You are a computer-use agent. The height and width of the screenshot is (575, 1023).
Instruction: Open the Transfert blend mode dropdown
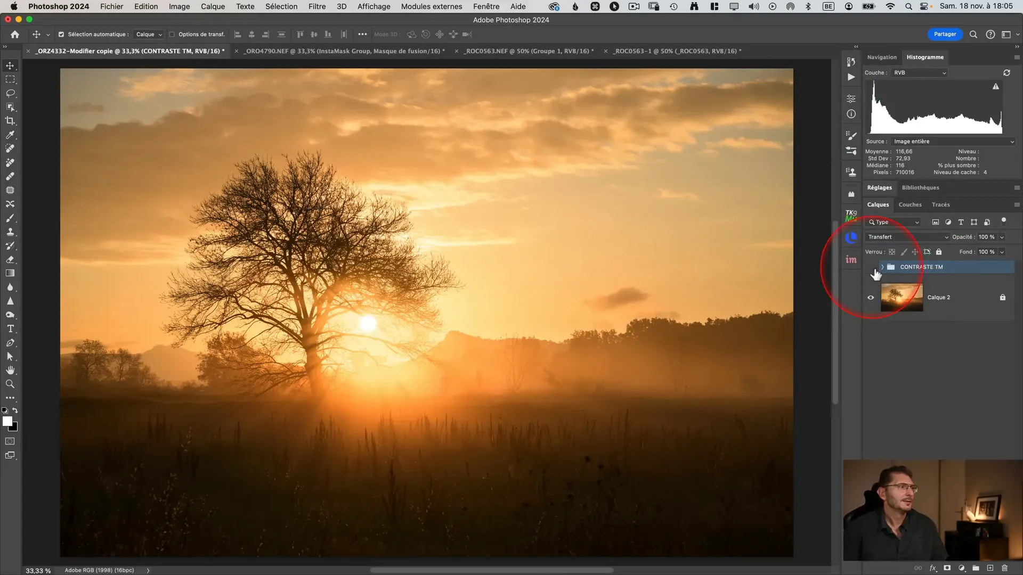click(x=907, y=237)
